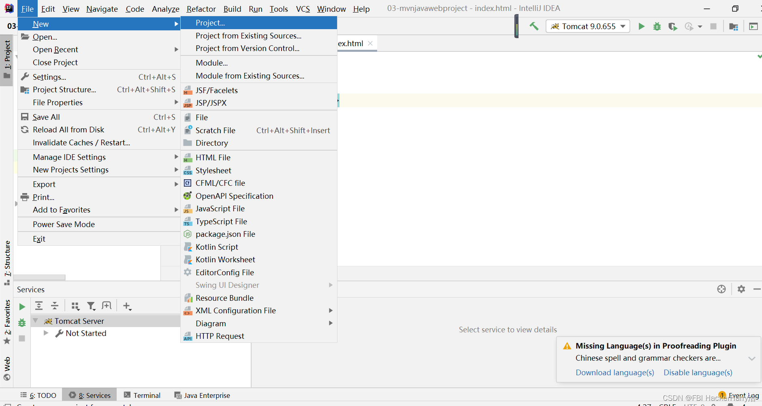Screen dimensions: 762x406
Task: Open Services panel gear options
Action: point(741,289)
